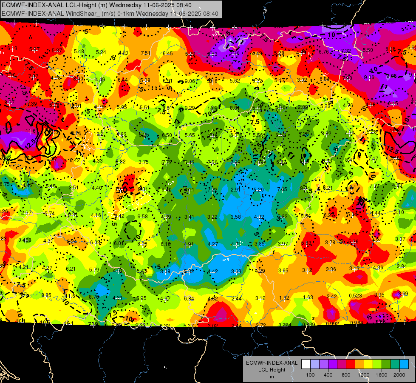Click the grid value '2.91'
416x383 pixels.
(235, 189)
